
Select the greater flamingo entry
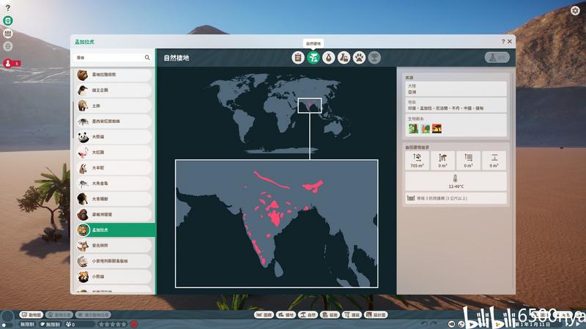click(114, 152)
